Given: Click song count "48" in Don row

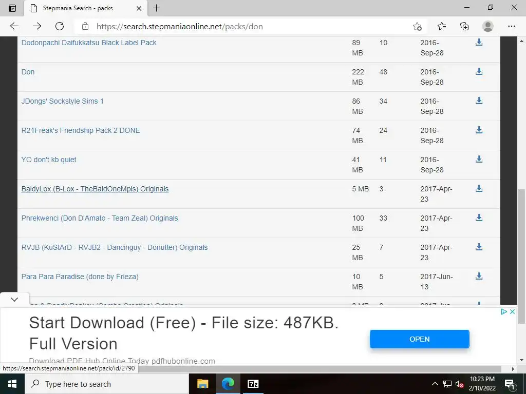Looking at the screenshot, I should (x=383, y=72).
